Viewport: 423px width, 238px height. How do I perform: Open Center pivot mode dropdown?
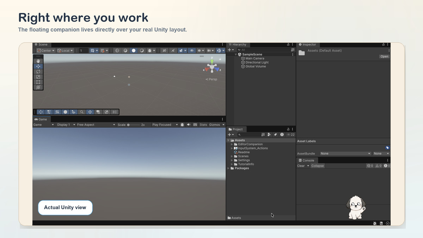pyautogui.click(x=46, y=50)
